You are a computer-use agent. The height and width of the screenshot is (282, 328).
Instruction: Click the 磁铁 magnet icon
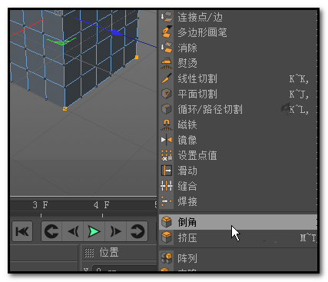click(x=167, y=124)
